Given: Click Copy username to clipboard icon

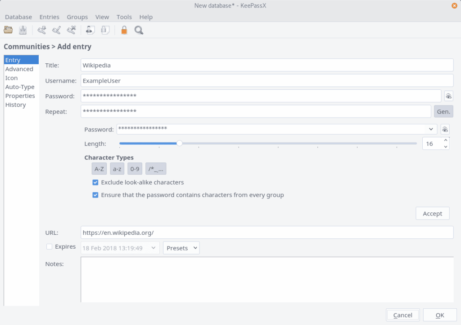Looking at the screenshot, I should coord(90,31).
